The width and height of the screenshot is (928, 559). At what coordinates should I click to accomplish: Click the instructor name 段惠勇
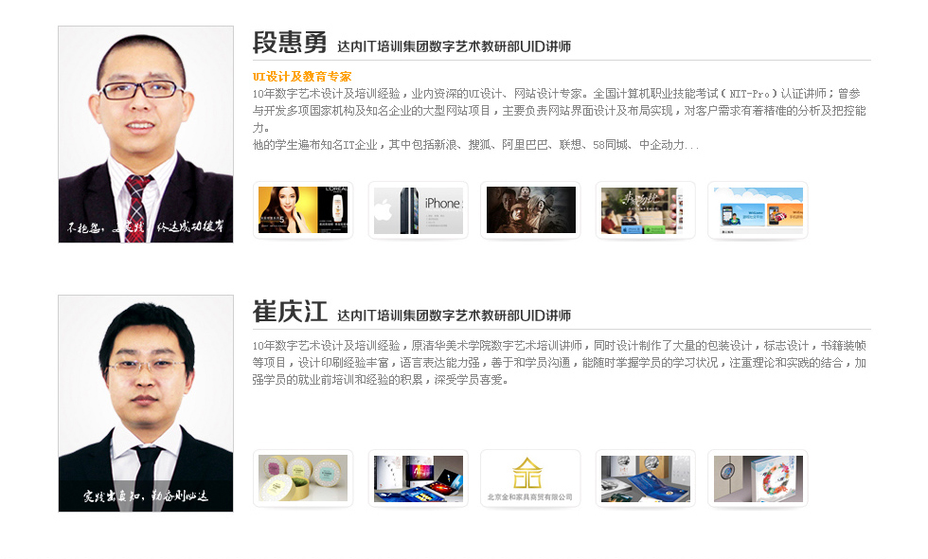click(290, 42)
